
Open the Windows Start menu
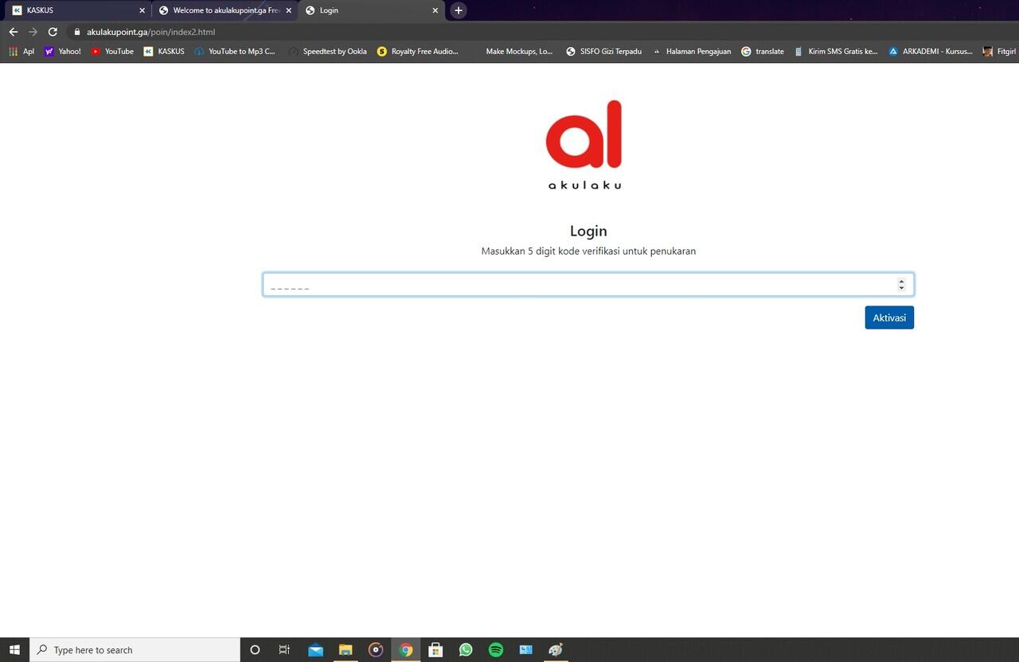14,650
